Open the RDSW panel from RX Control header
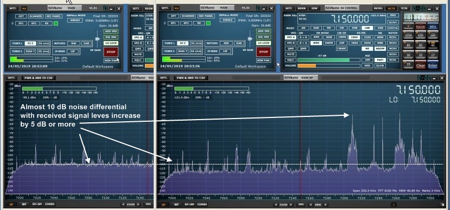The width and height of the screenshot is (450, 210). 302,8
